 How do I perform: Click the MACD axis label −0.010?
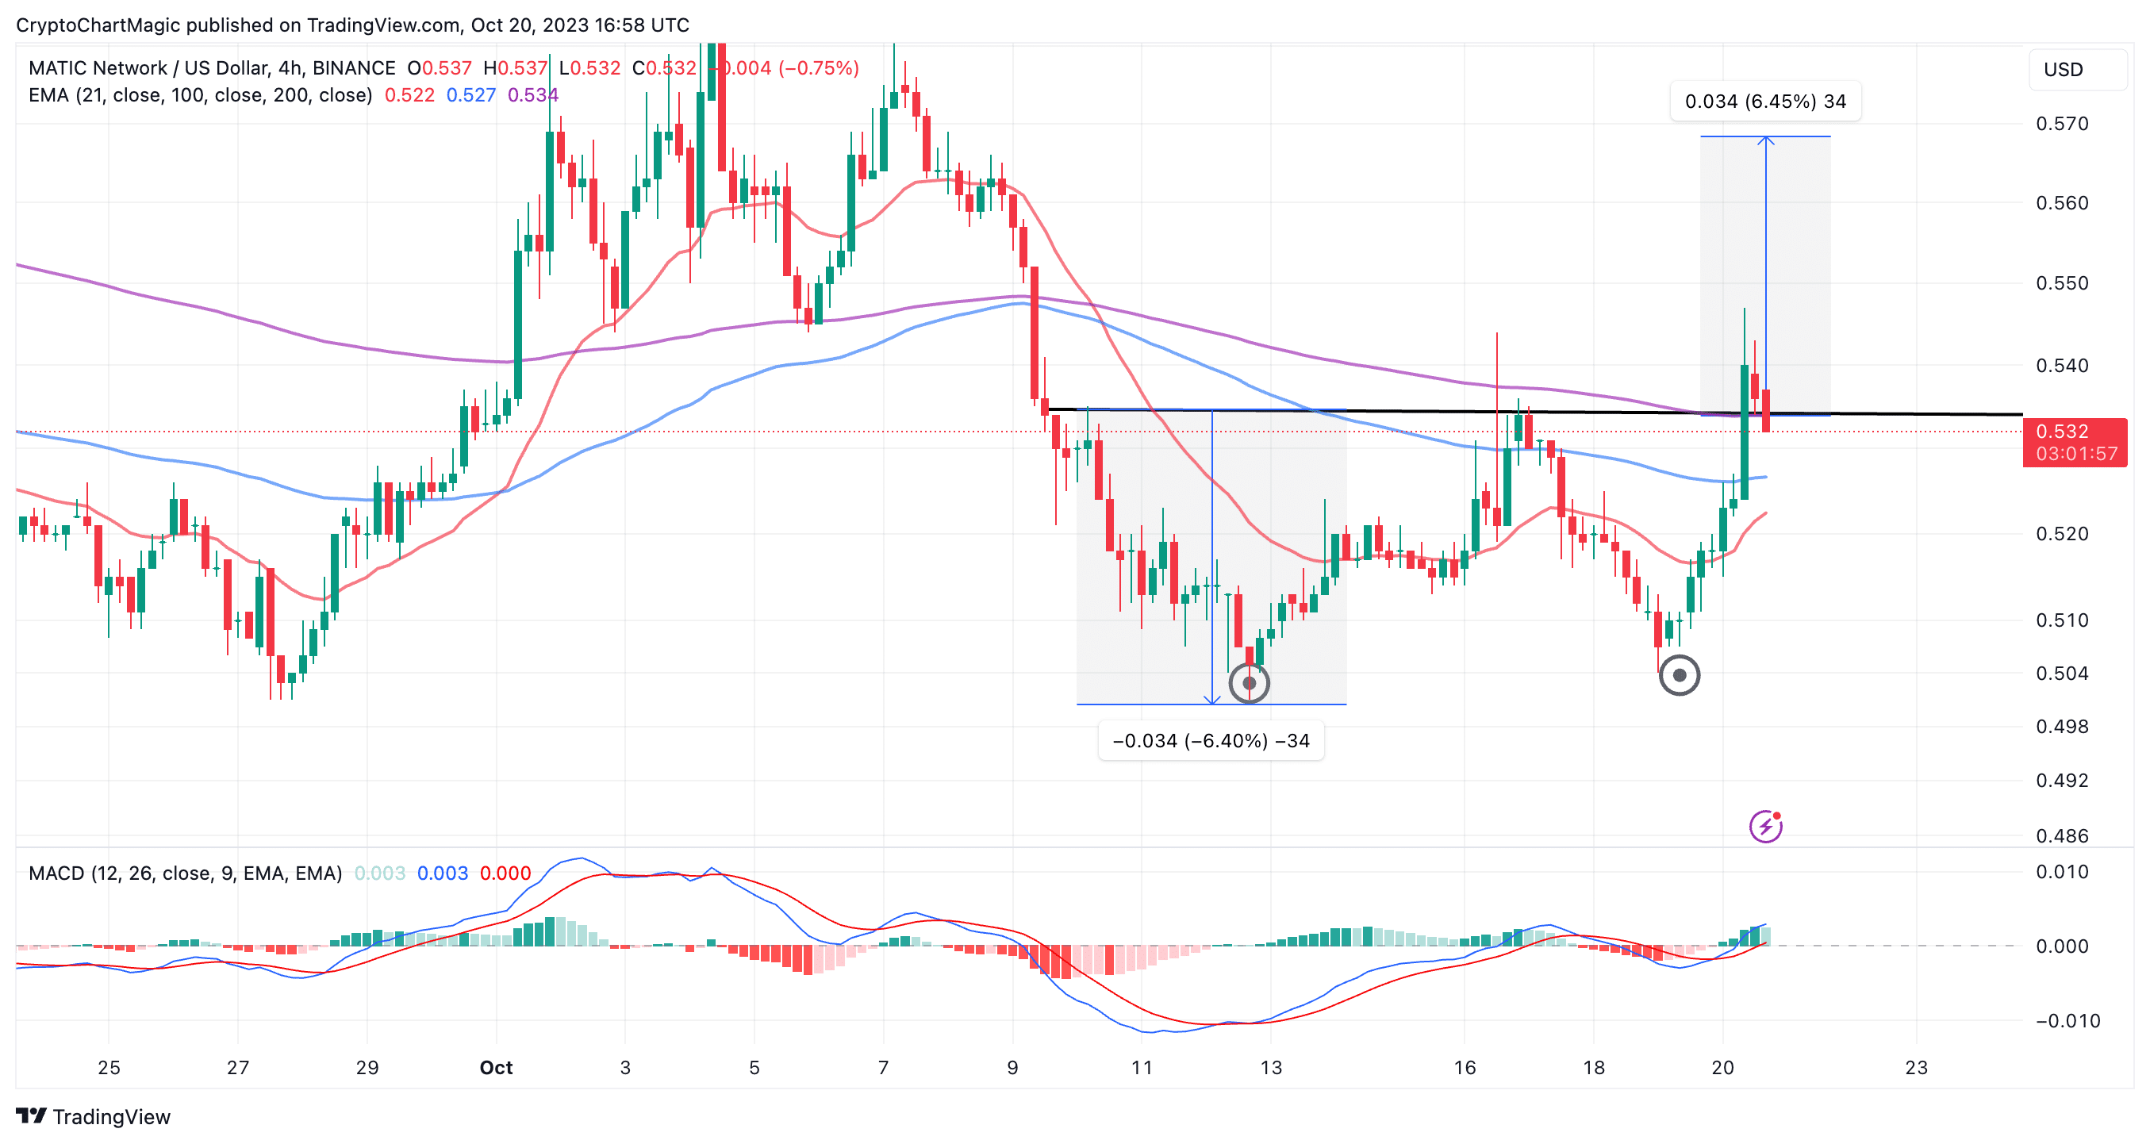pos(2067,1020)
